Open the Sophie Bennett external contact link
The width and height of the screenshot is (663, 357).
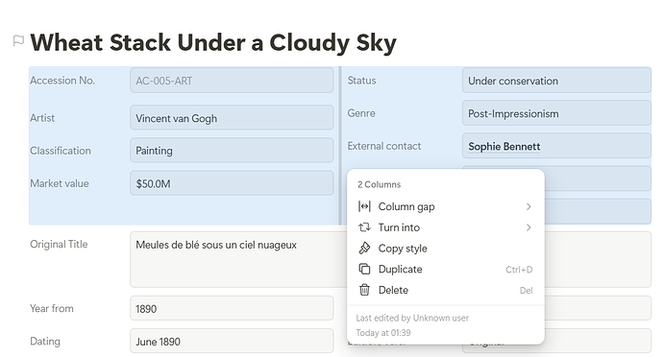[x=504, y=147]
